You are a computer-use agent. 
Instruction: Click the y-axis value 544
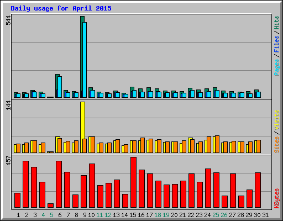8,20
